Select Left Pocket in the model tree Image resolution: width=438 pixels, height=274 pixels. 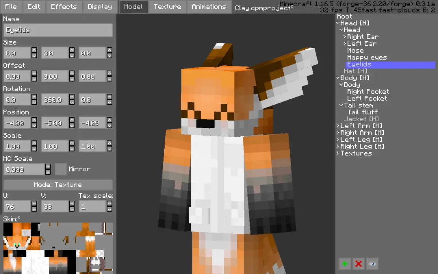click(x=367, y=99)
